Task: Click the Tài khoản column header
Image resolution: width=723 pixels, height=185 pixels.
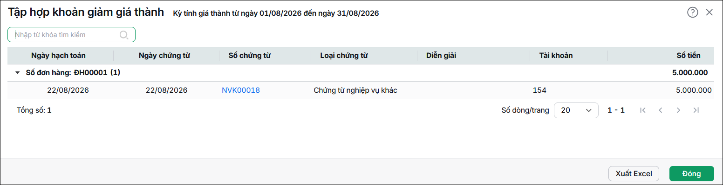Action: 556,56
